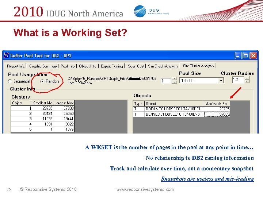Decrease the pool number stepper down arrow
The height and width of the screenshot is (197, 263).
click(175, 82)
